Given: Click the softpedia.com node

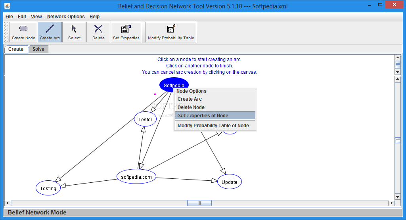Looking at the screenshot, I should 136,177.
